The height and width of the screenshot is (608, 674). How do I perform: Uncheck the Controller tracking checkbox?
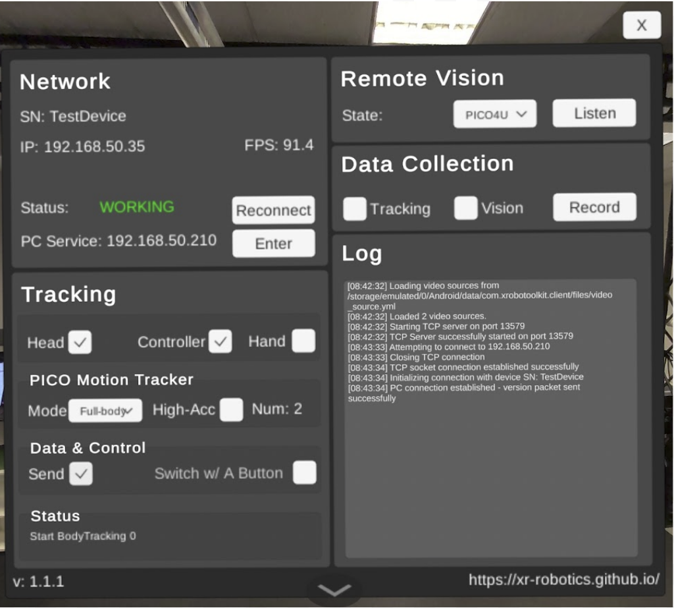coord(220,342)
